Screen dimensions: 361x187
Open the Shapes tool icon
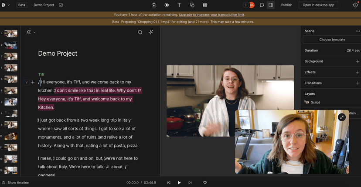[x=192, y=5]
